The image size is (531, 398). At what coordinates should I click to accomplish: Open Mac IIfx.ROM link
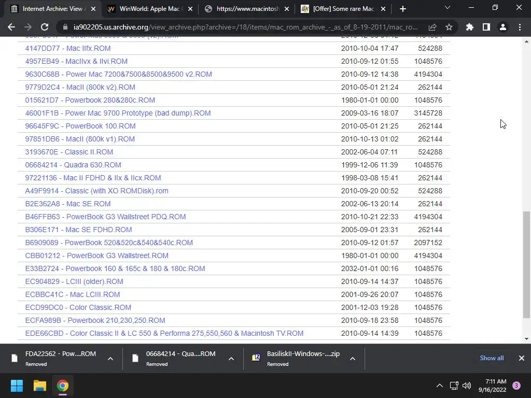pyautogui.click(x=68, y=48)
